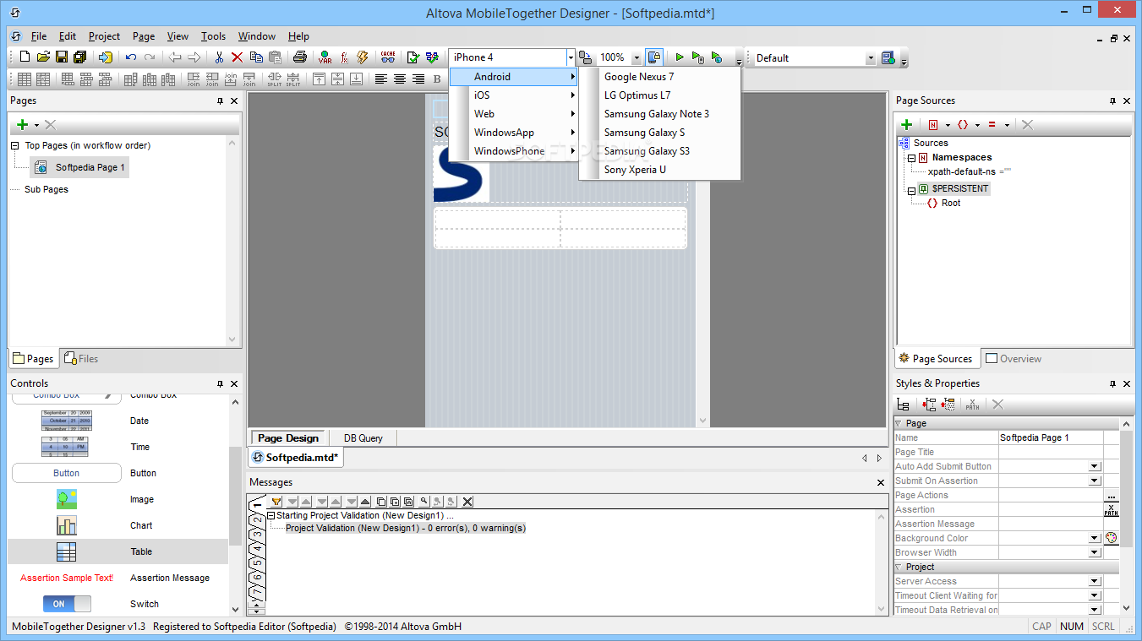Click the center align icon
This screenshot has height=641, width=1142.
400,79
